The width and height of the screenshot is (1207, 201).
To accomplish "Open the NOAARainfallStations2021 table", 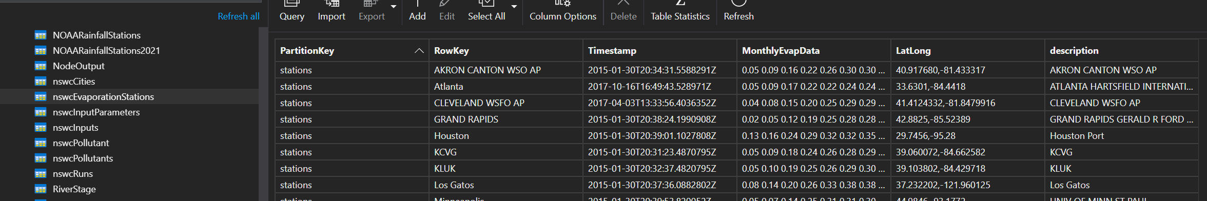I will 106,51.
